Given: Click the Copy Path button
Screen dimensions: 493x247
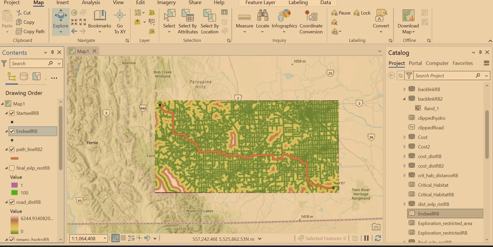Looking at the screenshot, I should (30, 31).
